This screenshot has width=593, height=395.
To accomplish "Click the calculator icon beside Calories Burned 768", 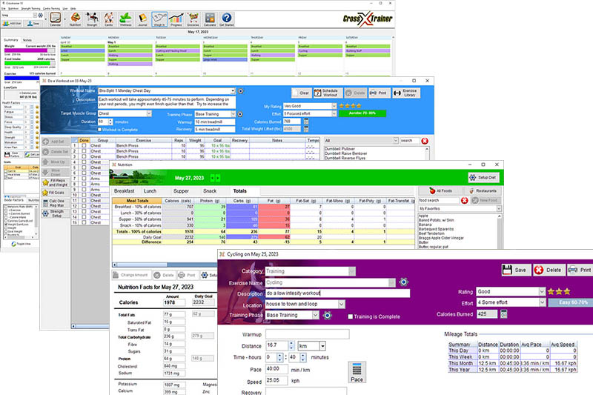I will 306,122.
